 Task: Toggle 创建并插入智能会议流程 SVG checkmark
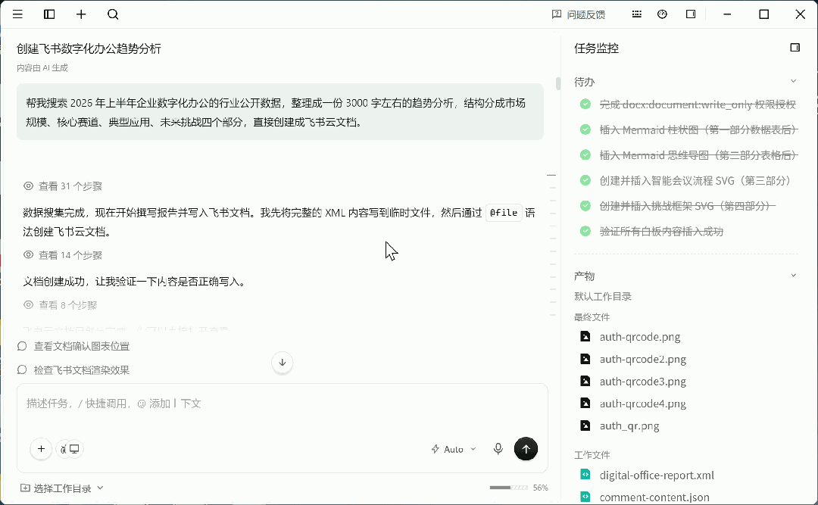(585, 180)
